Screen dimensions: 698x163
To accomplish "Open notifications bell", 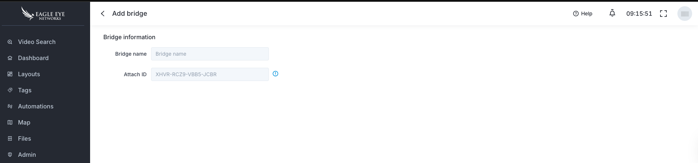I will pos(612,14).
